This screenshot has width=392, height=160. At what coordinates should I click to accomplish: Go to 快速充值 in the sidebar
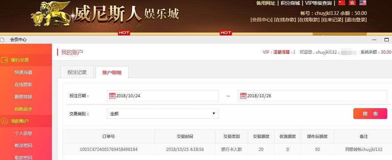[23, 72]
